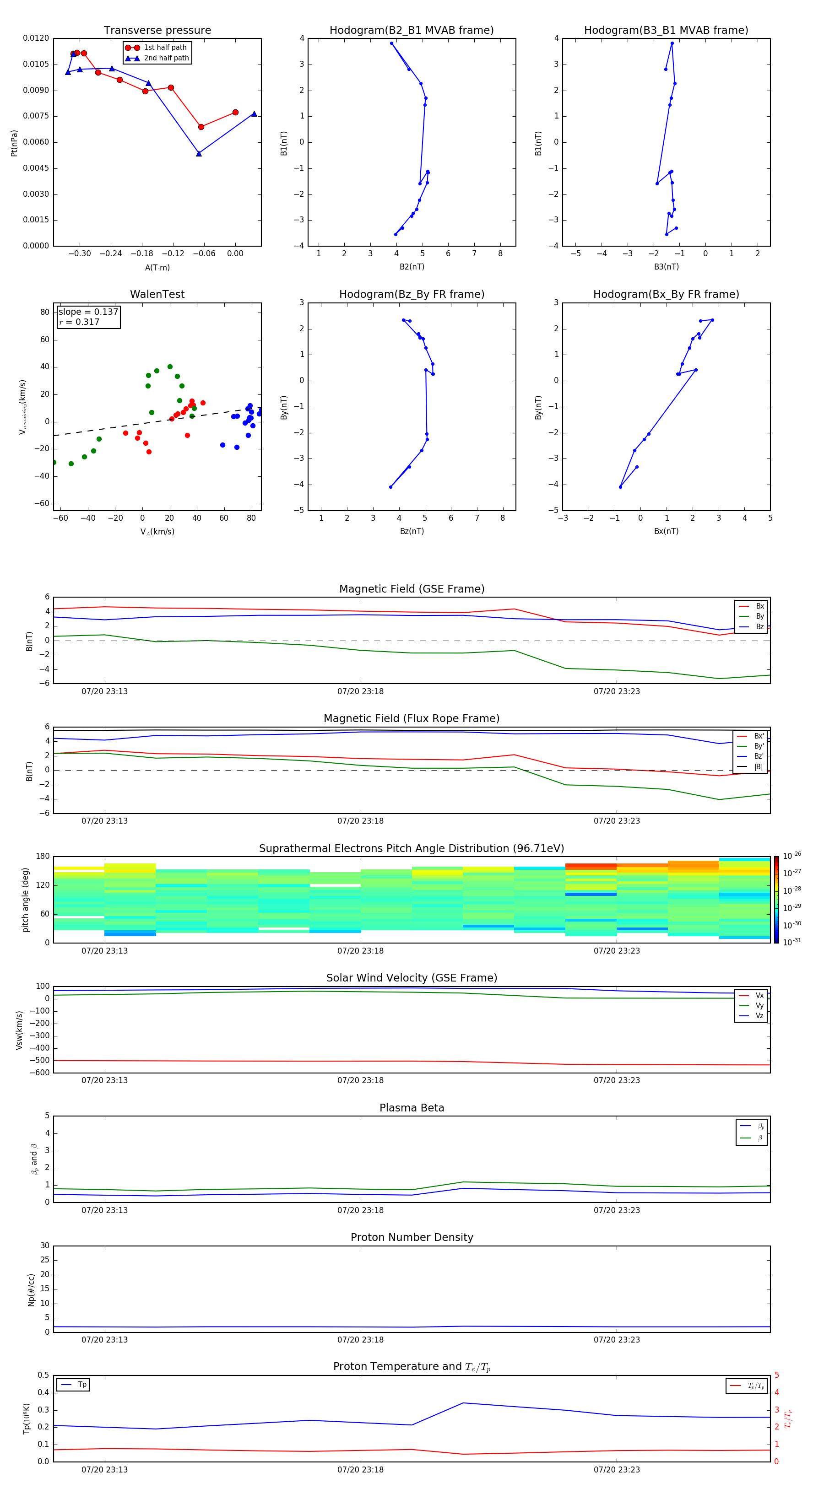The height and width of the screenshot is (1510, 824).
Task: Click the 'Proton Number Density' title
Action: (412, 1237)
